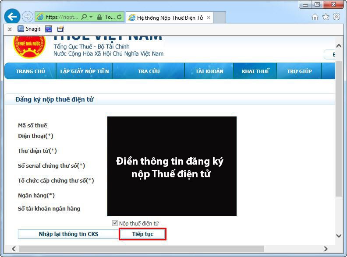Image resolution: width=347 pixels, height=257 pixels.
Task: Click the vertical scrollbar thumb
Action: point(339,129)
